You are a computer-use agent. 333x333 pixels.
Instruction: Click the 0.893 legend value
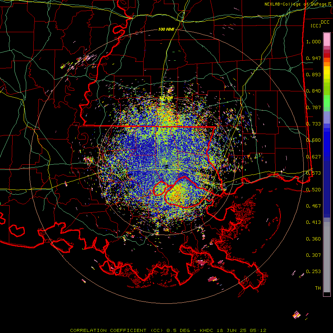click(313, 74)
